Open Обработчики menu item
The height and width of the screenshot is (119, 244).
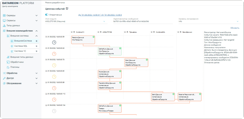(17, 62)
